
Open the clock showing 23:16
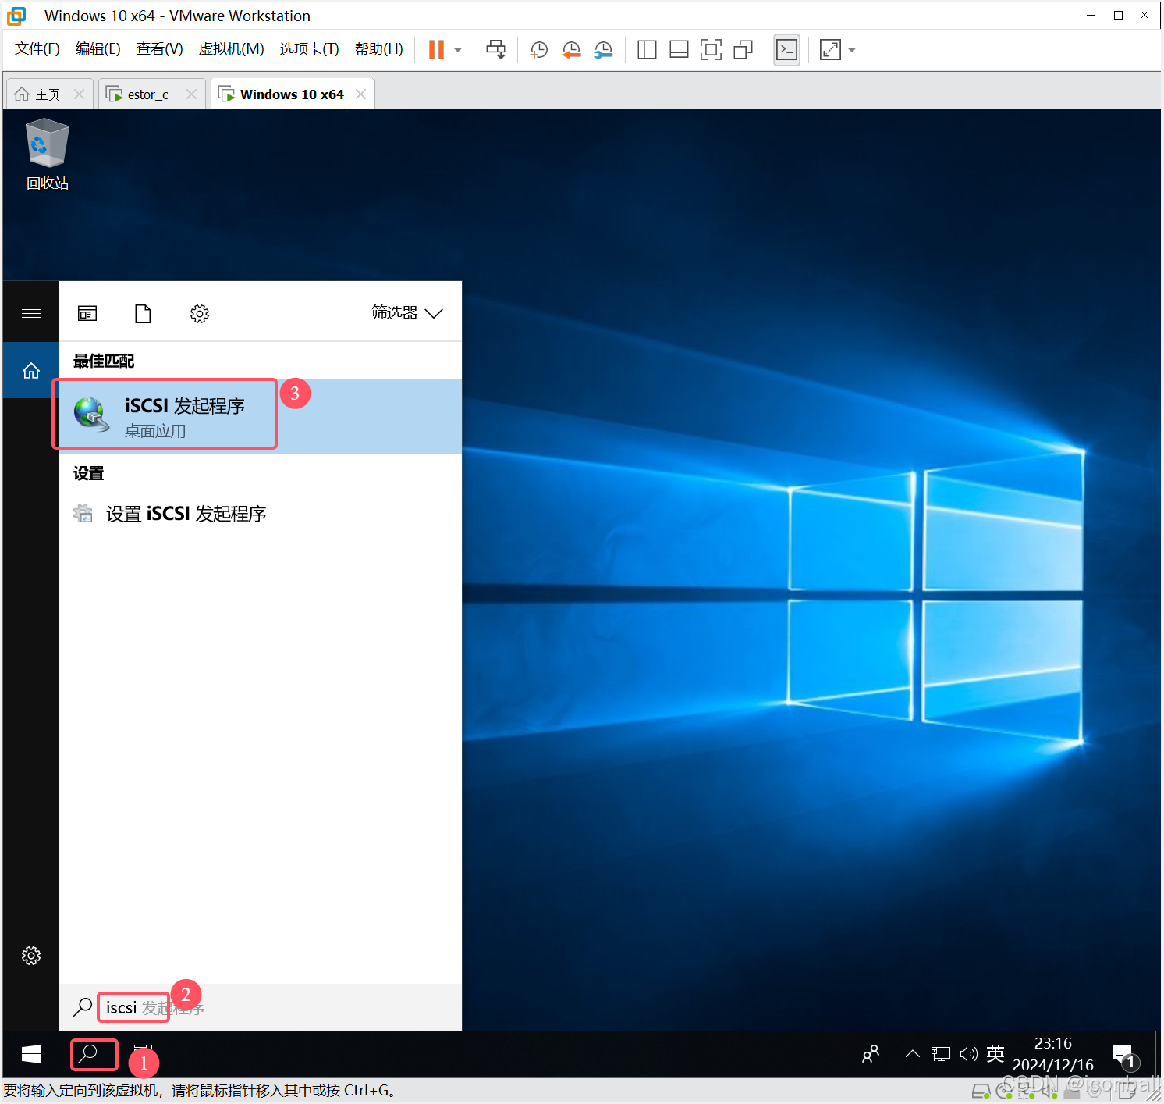1053,1054
